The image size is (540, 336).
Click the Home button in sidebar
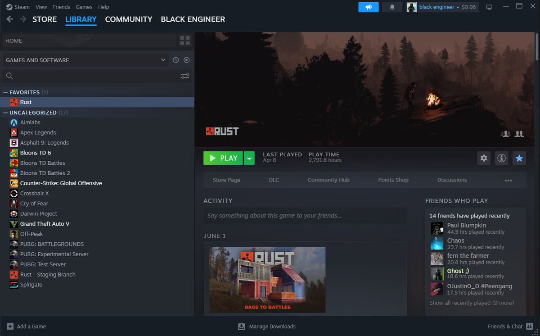coord(89,41)
